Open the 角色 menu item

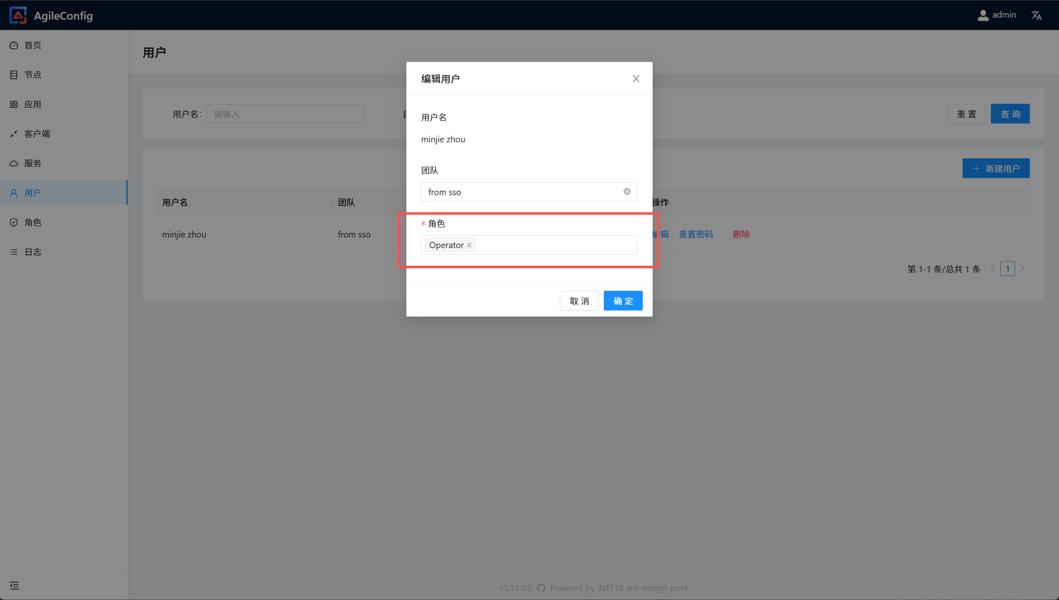(32, 223)
